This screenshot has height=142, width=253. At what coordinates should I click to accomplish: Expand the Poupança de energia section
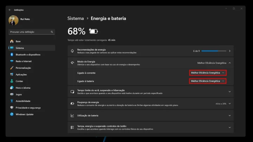[x=229, y=103]
